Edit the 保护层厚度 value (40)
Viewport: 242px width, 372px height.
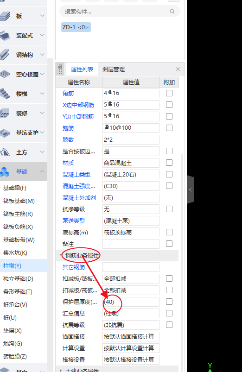(131, 302)
